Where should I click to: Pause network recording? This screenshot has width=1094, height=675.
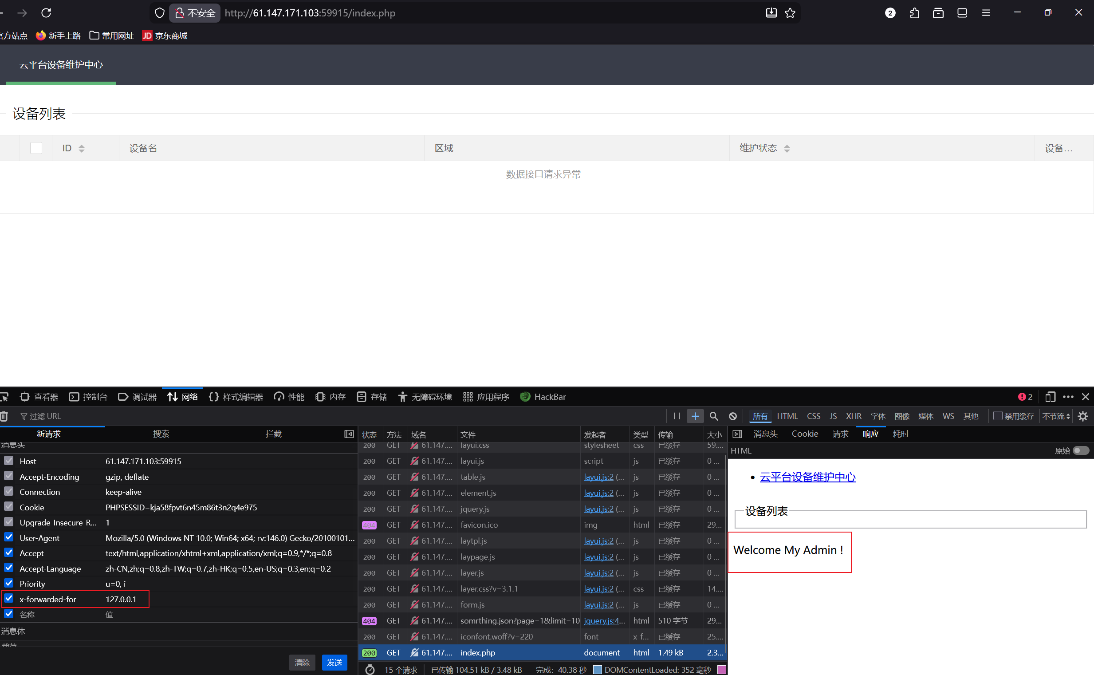677,416
